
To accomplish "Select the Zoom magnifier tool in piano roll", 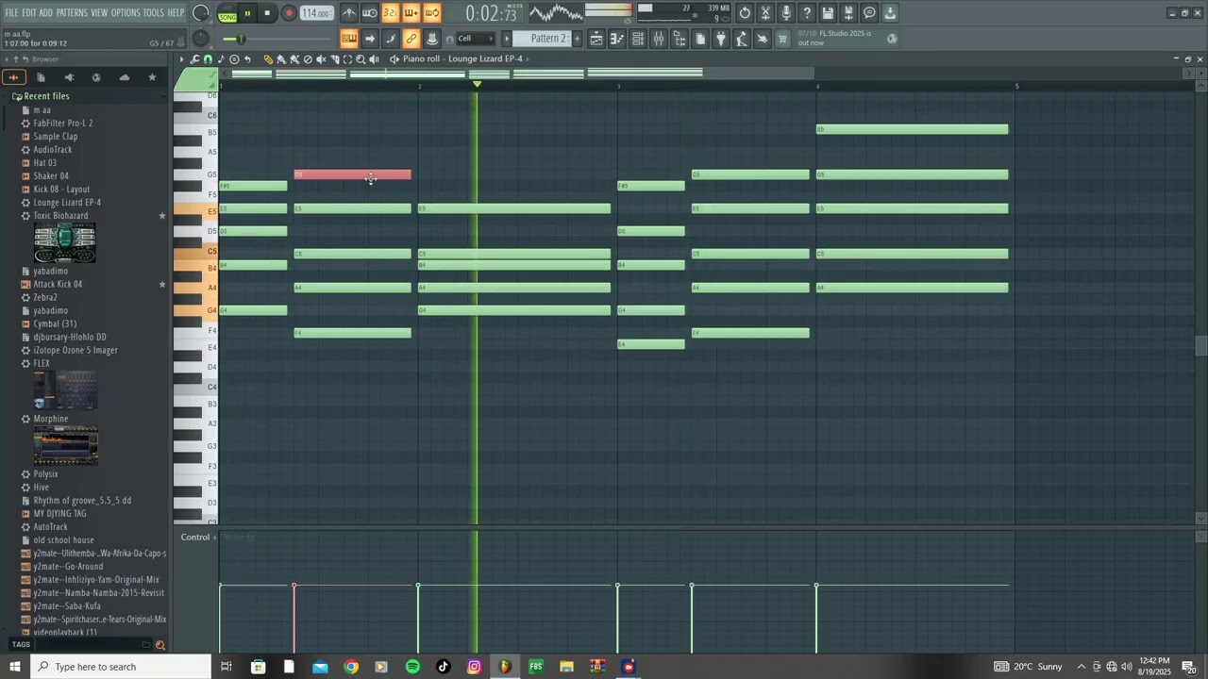I will (361, 59).
